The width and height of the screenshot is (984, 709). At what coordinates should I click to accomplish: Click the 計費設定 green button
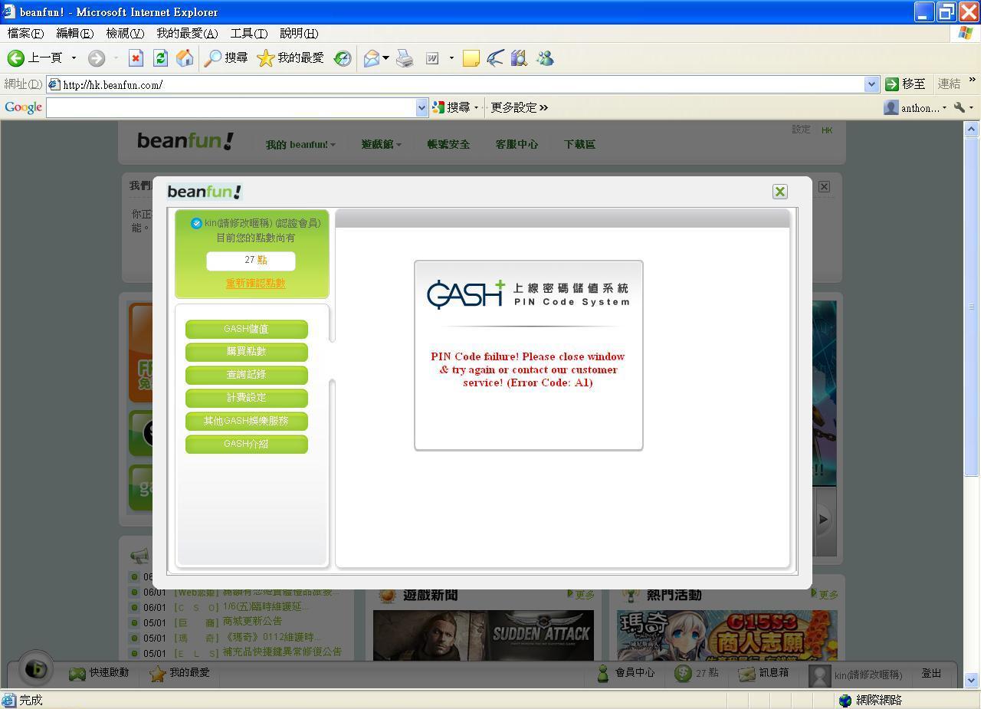pos(247,398)
